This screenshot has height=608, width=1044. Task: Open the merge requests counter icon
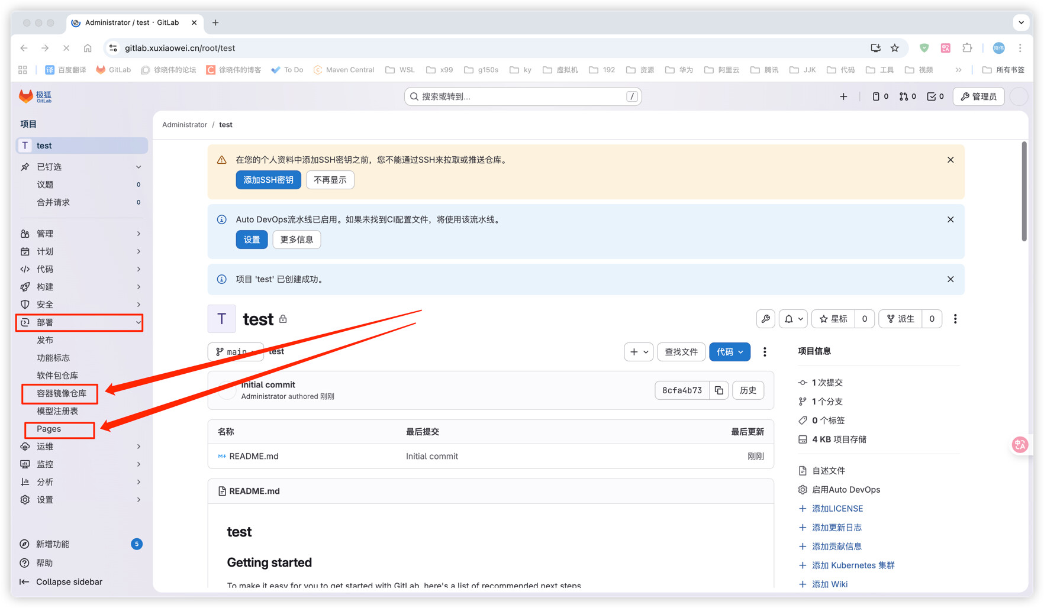(907, 96)
